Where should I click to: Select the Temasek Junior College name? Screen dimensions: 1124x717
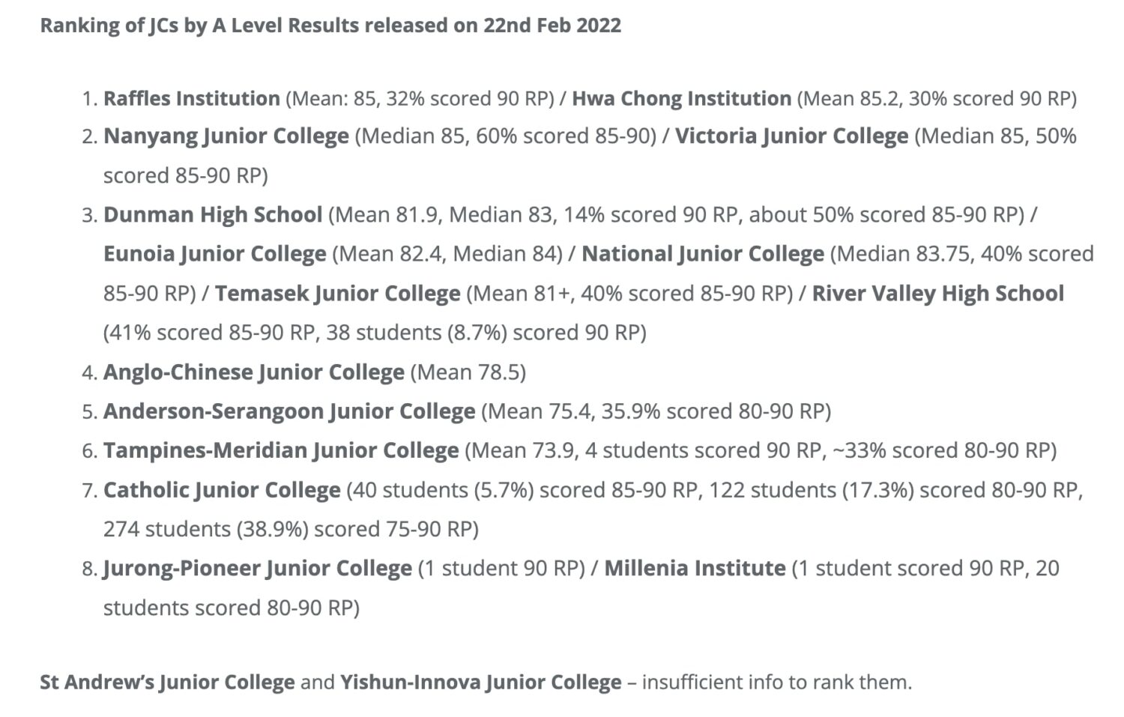click(x=337, y=294)
